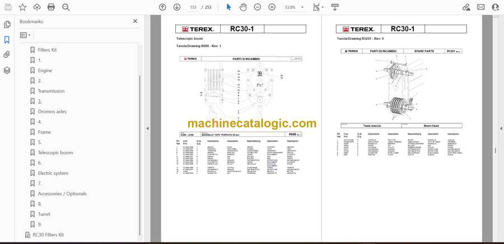
Task: Zoom out with minus icon
Action: click(x=258, y=7)
